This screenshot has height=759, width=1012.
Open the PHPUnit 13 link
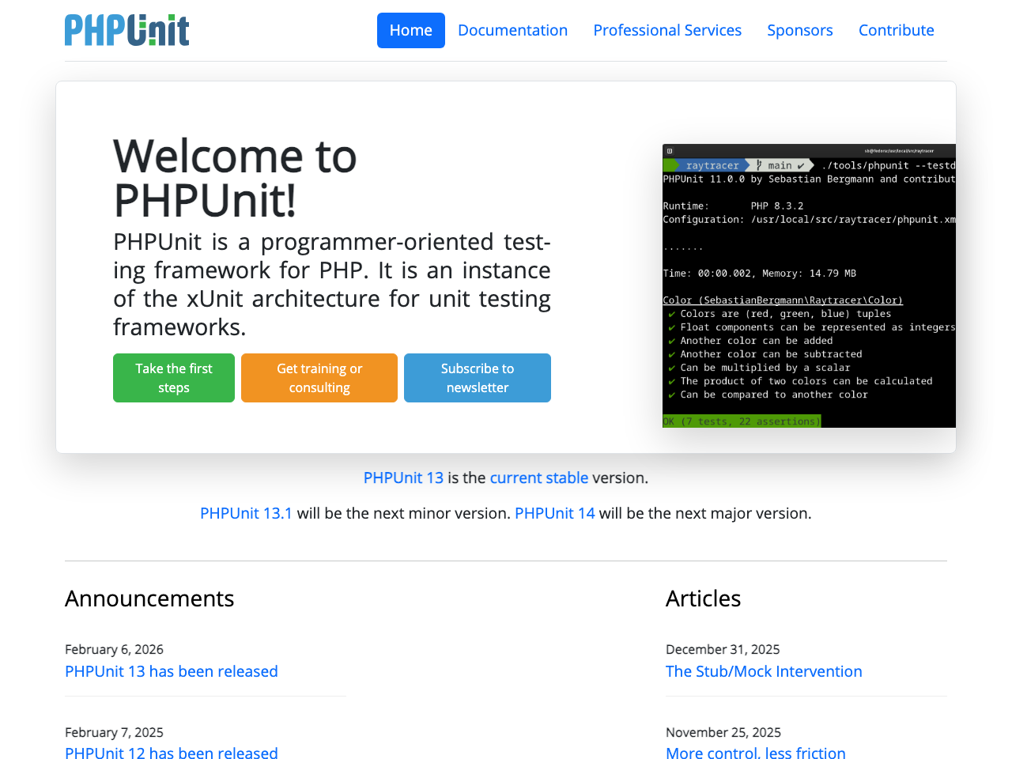pyautogui.click(x=403, y=478)
